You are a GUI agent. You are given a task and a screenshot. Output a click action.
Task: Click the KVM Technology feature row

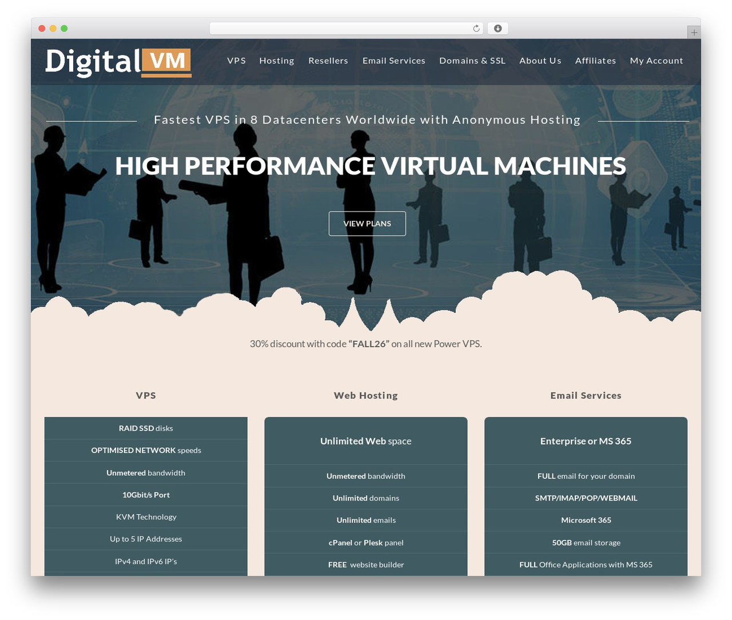146,517
